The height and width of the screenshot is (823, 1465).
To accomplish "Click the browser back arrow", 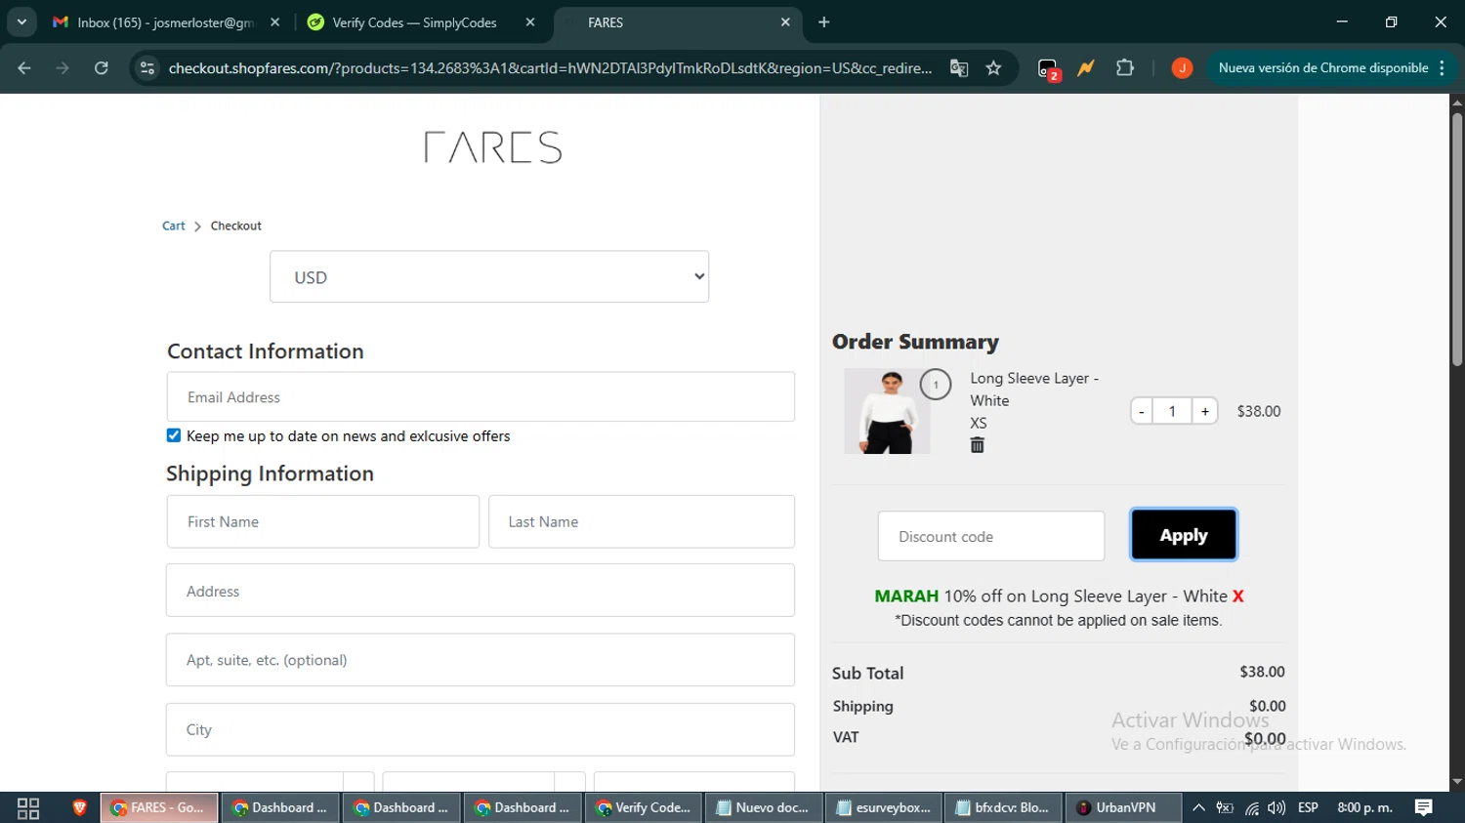I will tap(24, 68).
